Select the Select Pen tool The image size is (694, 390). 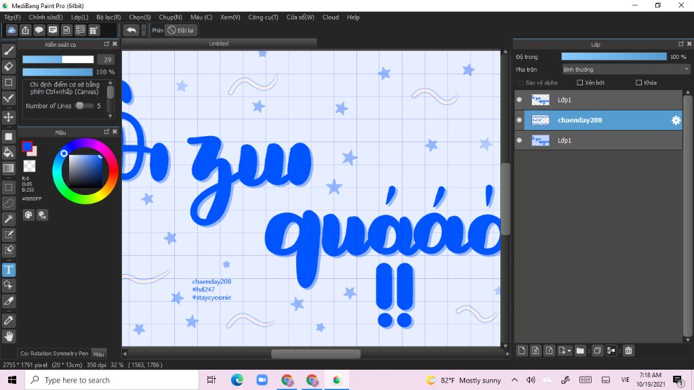point(8,234)
